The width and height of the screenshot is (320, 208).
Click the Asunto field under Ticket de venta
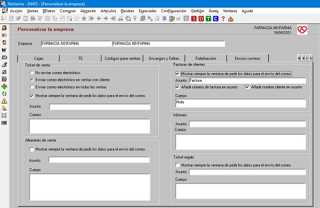[100, 107]
